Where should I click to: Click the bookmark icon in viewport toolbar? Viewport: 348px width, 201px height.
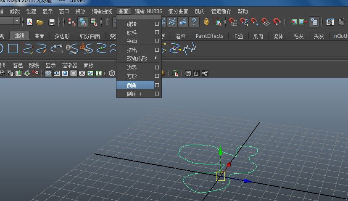point(18,73)
